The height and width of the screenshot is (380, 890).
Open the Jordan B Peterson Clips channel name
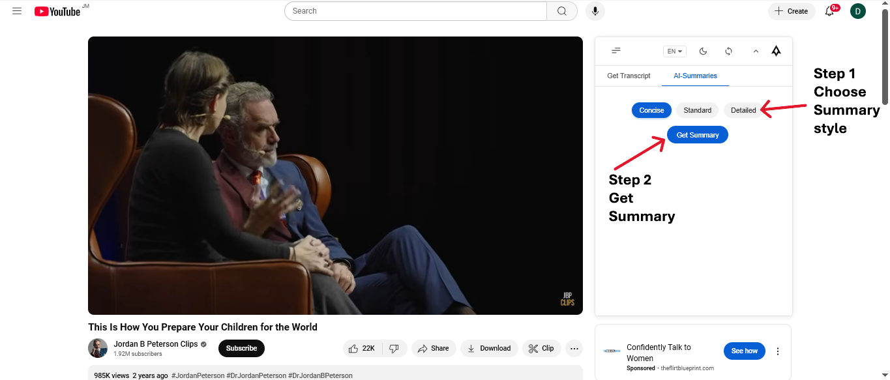(156, 343)
